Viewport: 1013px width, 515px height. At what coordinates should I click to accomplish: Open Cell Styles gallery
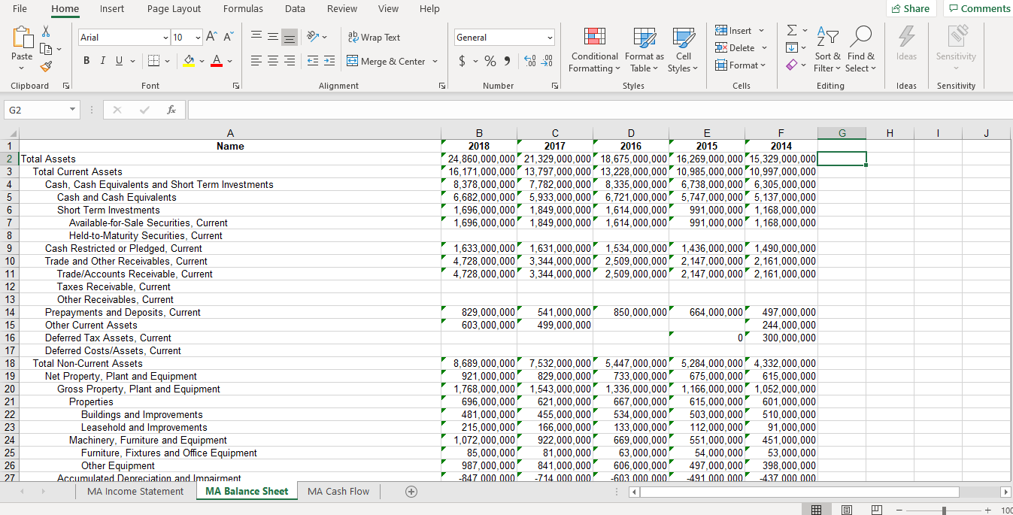pos(684,50)
